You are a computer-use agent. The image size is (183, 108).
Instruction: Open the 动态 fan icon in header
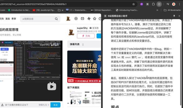(x=89, y=19)
